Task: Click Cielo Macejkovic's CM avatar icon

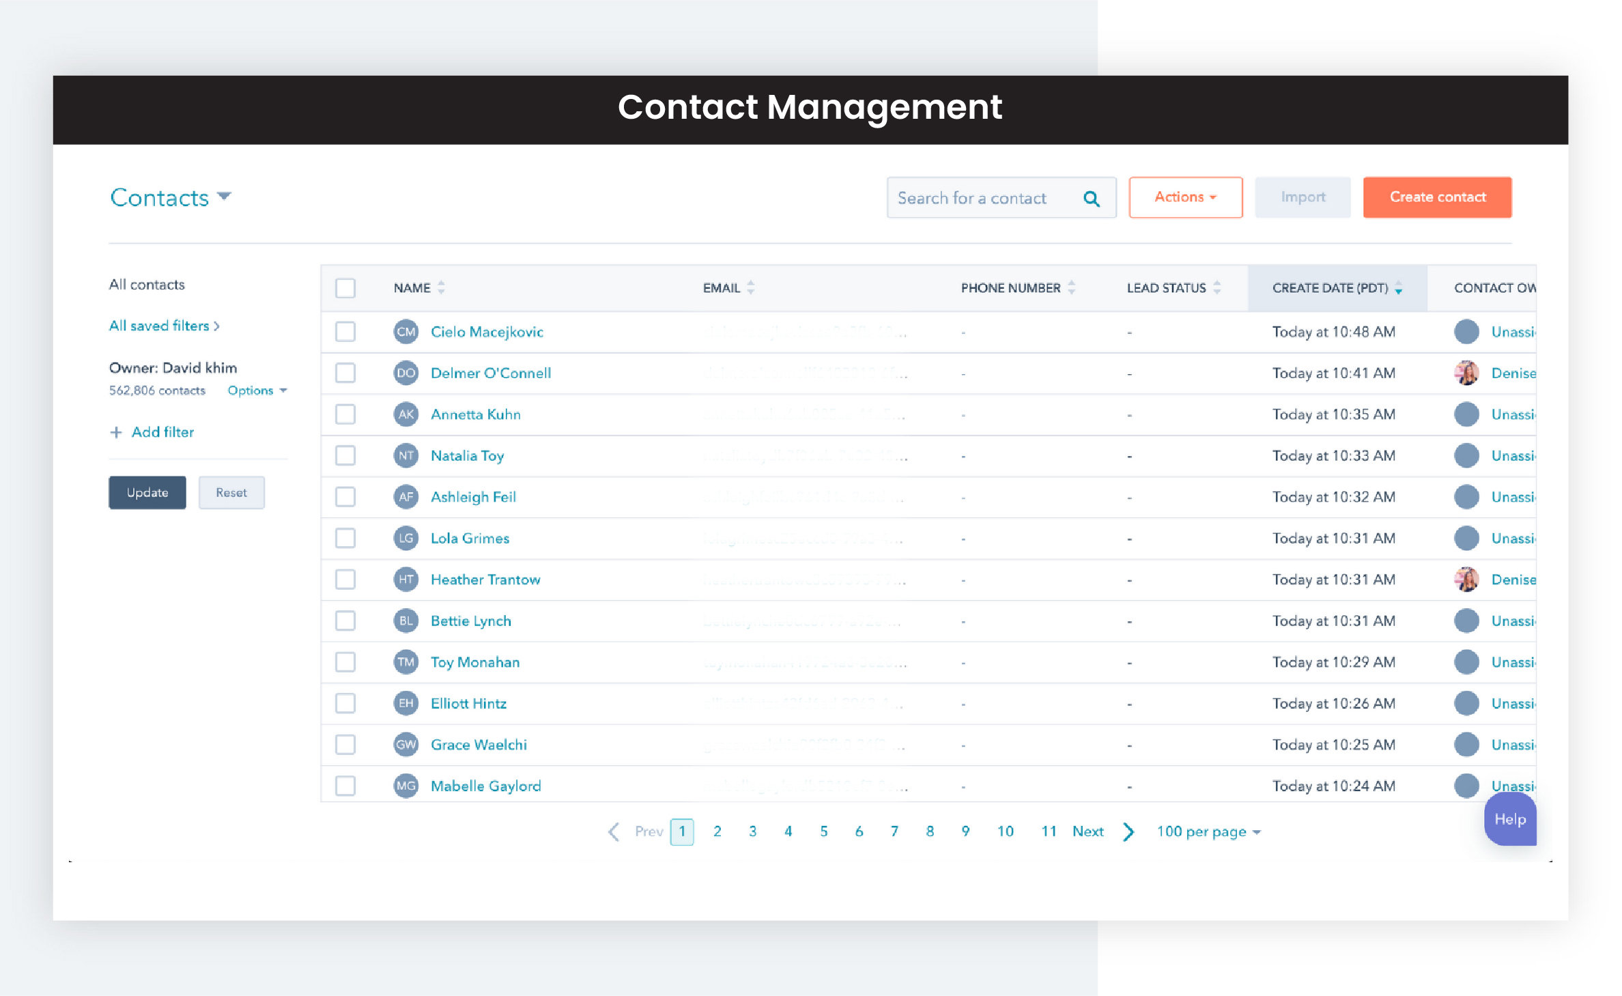Action: 406,332
